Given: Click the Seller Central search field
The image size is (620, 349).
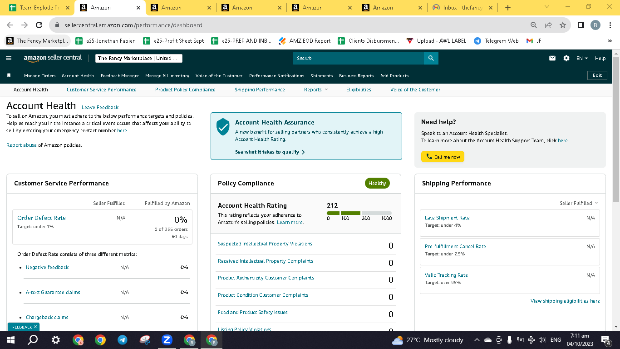Looking at the screenshot, I should (359, 58).
